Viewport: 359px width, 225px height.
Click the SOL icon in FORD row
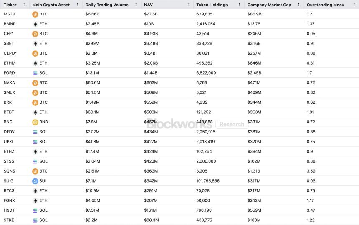(35, 73)
